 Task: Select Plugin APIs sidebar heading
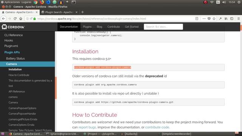[12, 52]
